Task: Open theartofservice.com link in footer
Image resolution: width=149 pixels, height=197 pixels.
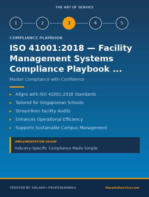Action: coord(122,187)
